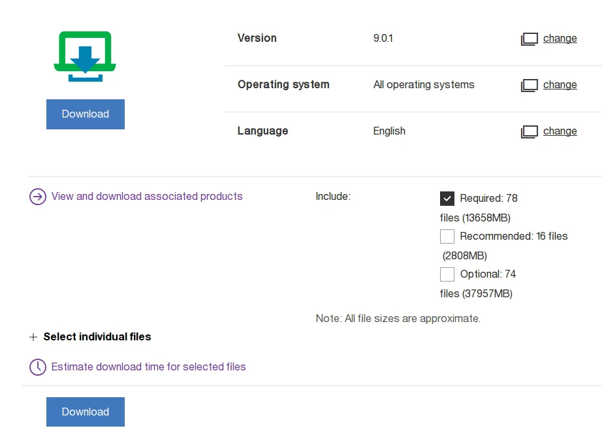Click the circled arrow icon for associated products
Screen dimensions: 602x439
[38, 197]
